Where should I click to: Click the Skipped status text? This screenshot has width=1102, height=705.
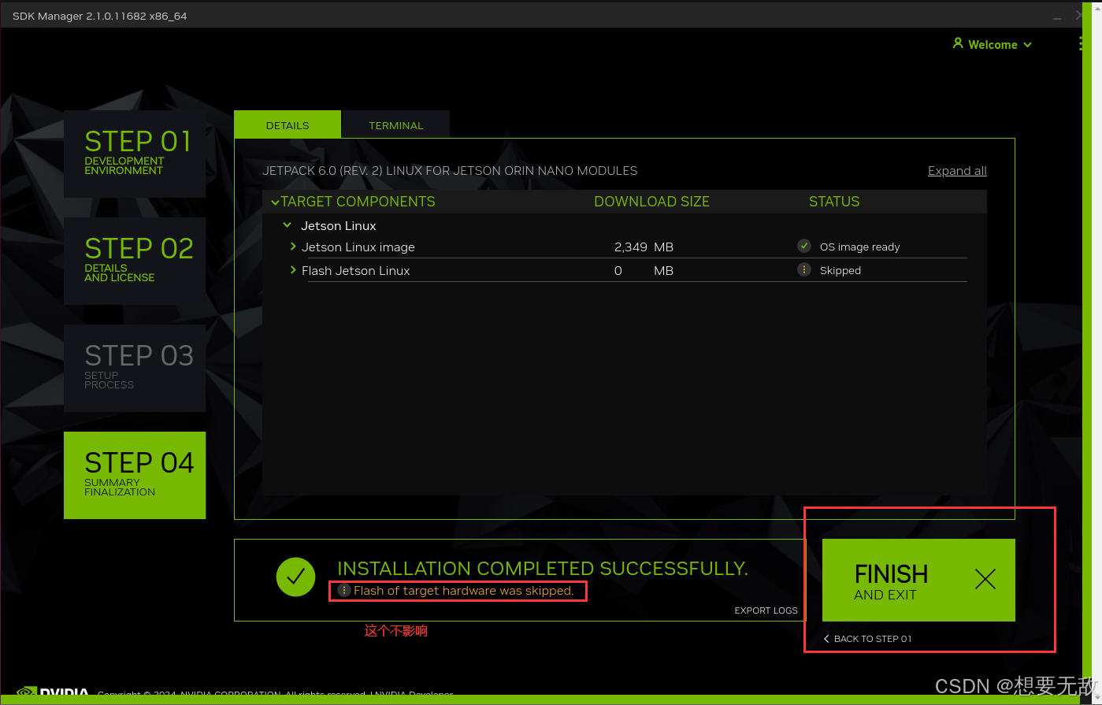point(840,270)
